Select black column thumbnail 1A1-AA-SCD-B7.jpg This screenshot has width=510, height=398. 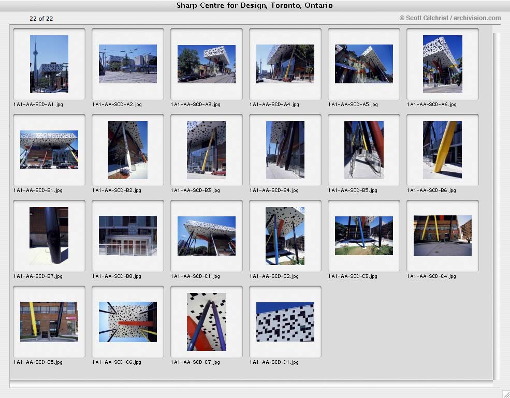(x=49, y=235)
